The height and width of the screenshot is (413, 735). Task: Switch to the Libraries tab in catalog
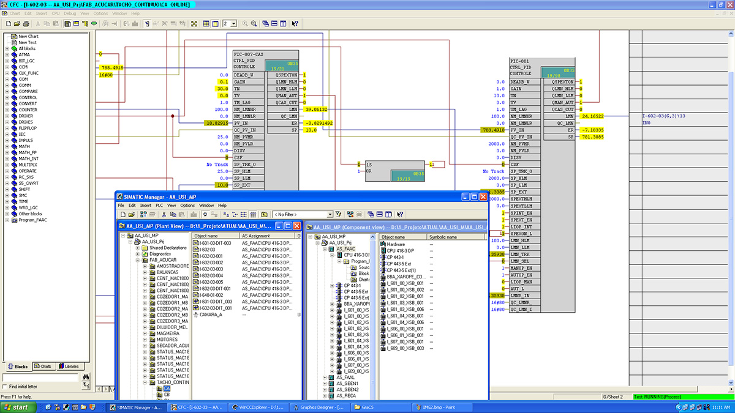(x=68, y=366)
